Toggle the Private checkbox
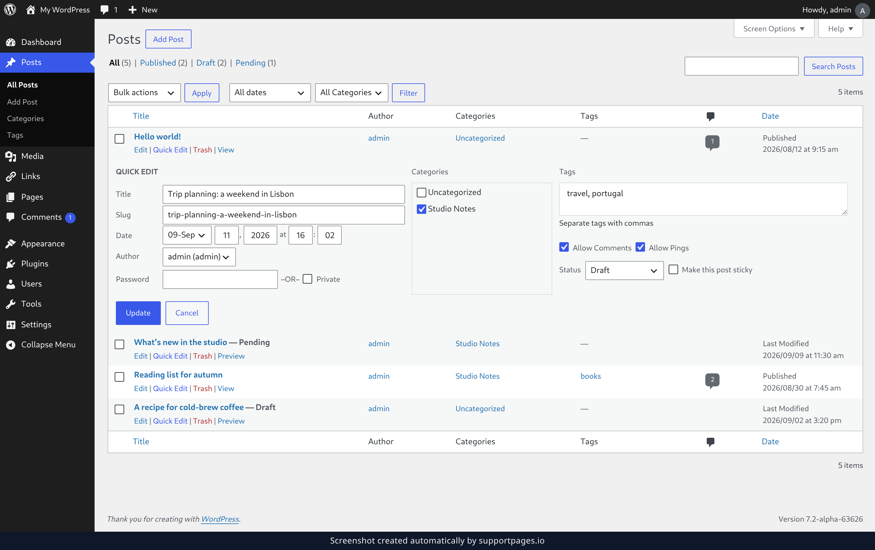Image resolution: width=875 pixels, height=550 pixels. (307, 279)
